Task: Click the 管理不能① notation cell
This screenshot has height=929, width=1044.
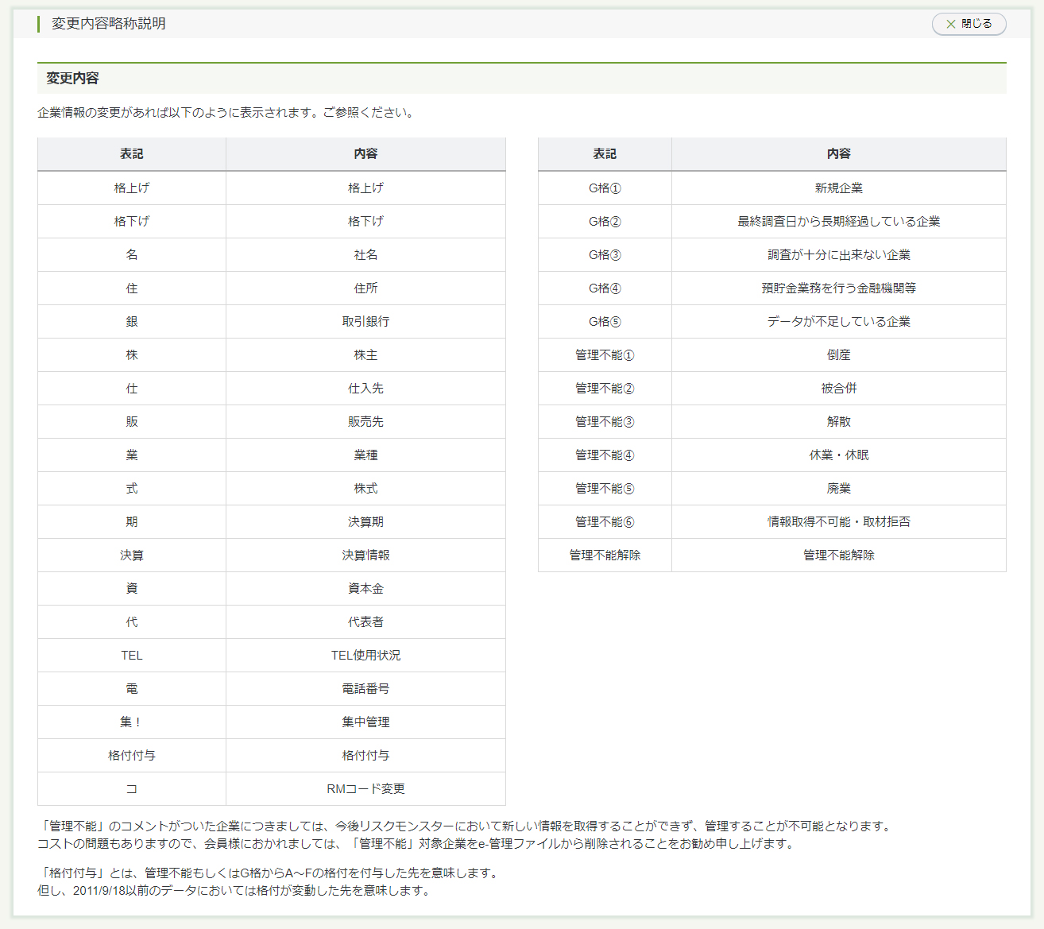Action: click(605, 355)
